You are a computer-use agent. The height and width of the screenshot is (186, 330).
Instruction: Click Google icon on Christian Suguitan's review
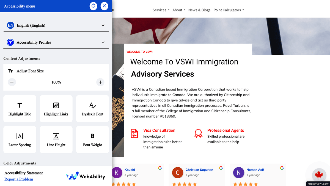point(221,168)
